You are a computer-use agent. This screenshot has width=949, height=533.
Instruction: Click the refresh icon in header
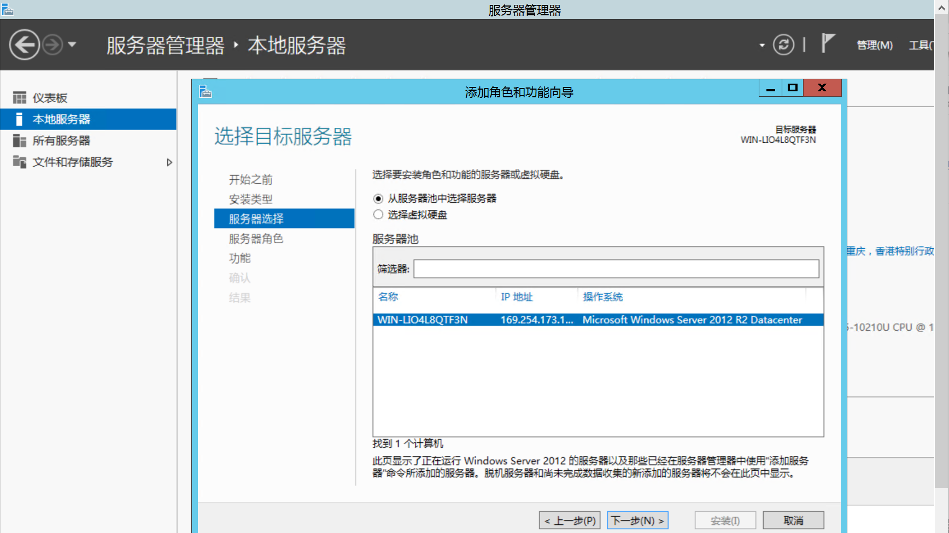click(783, 45)
